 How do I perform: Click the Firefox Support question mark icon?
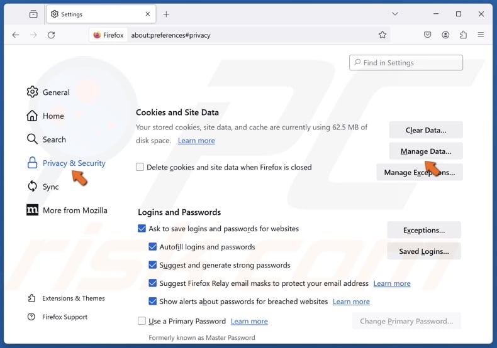coord(31,317)
